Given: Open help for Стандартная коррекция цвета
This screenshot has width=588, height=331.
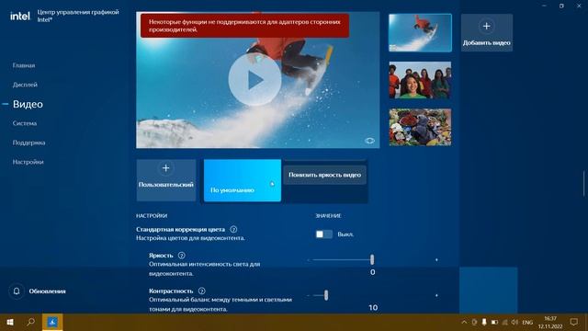Looking at the screenshot, I should tap(233, 229).
